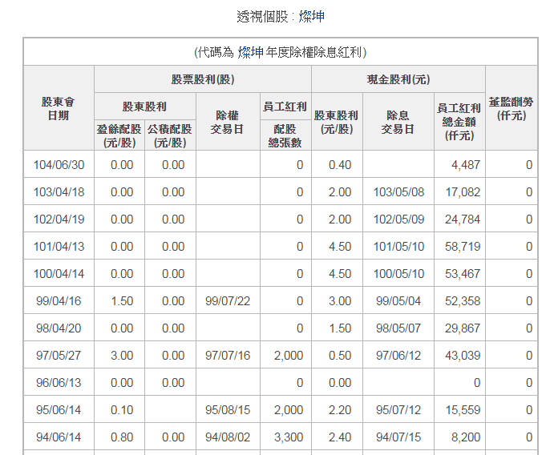The image size is (550, 455).
Task: Click ex-dividend date 95/07/12
Action: pyautogui.click(x=398, y=410)
